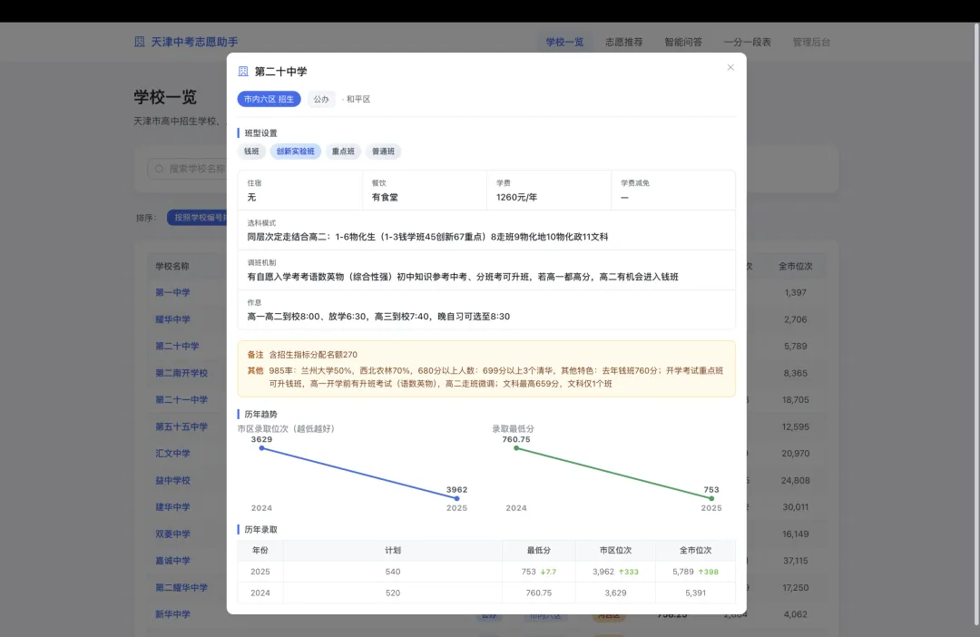Viewport: 980px width, 637px height.
Task: Select the 钱班 class type chip
Action: point(251,152)
